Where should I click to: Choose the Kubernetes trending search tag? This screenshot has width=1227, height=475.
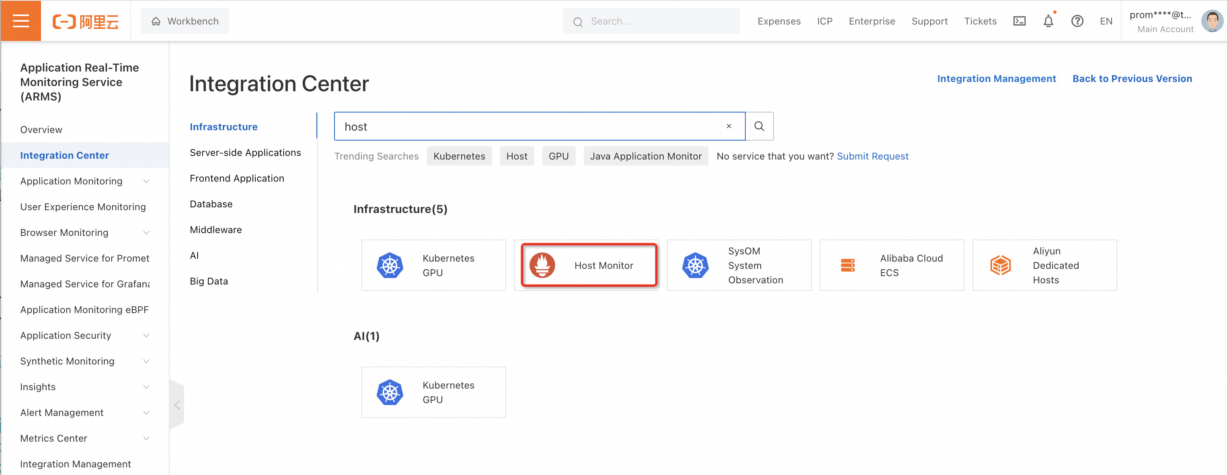click(459, 156)
